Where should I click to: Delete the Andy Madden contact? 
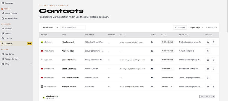click(208, 51)
